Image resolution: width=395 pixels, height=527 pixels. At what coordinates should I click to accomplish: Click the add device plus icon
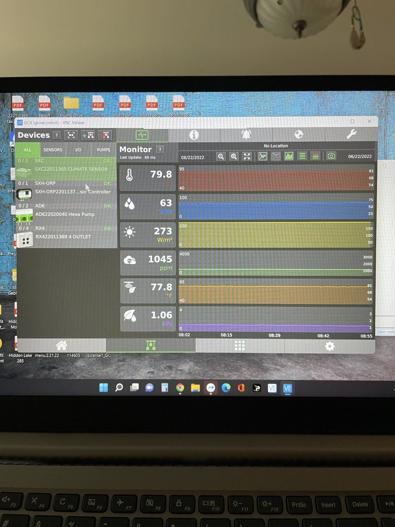pos(88,135)
